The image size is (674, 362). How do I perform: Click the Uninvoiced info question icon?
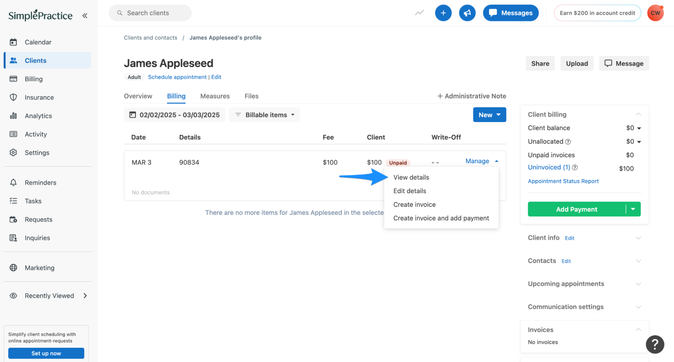pyautogui.click(x=575, y=168)
